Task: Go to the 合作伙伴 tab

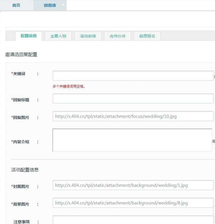Action: (x=117, y=36)
